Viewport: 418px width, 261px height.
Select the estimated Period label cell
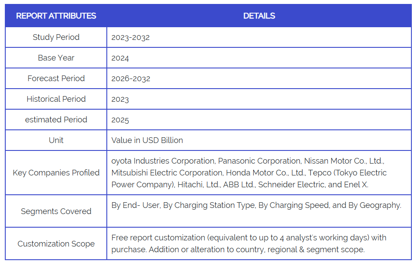[x=56, y=120]
